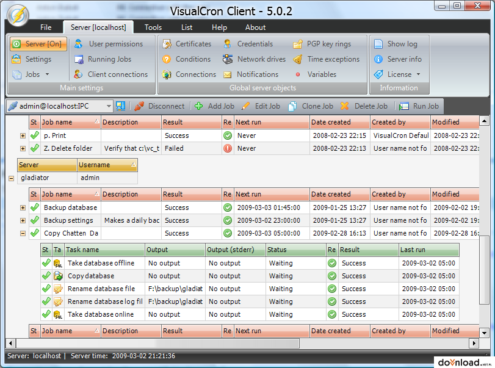Expand the p. Print job row

pyautogui.click(x=23, y=135)
